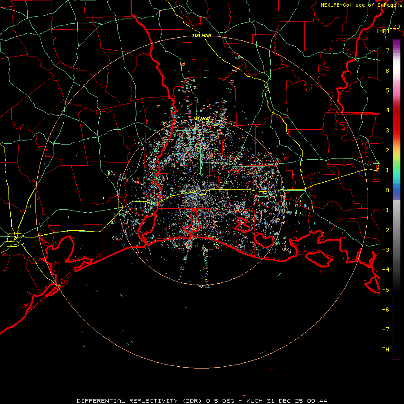
Task: Click the TH threshold label on scale
Action: coord(386,350)
